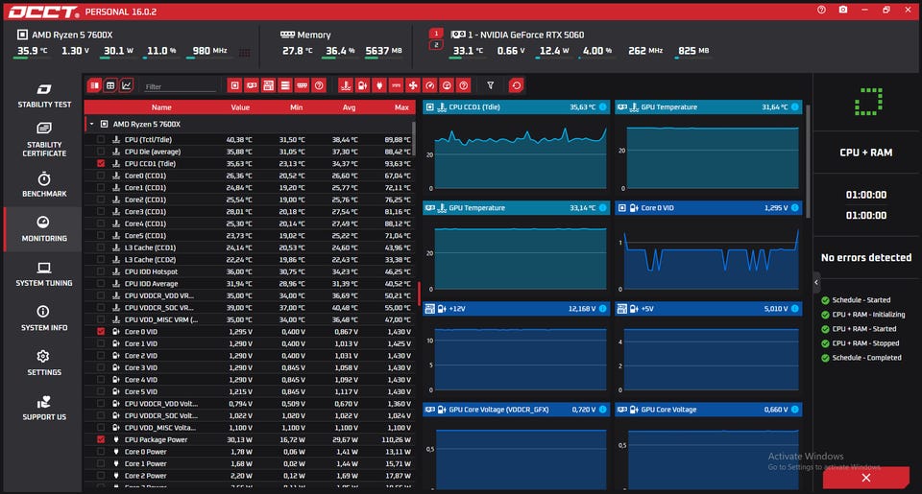The height and width of the screenshot is (494, 922).
Task: Switch to graph-only monitoring view
Action: pyautogui.click(x=126, y=85)
